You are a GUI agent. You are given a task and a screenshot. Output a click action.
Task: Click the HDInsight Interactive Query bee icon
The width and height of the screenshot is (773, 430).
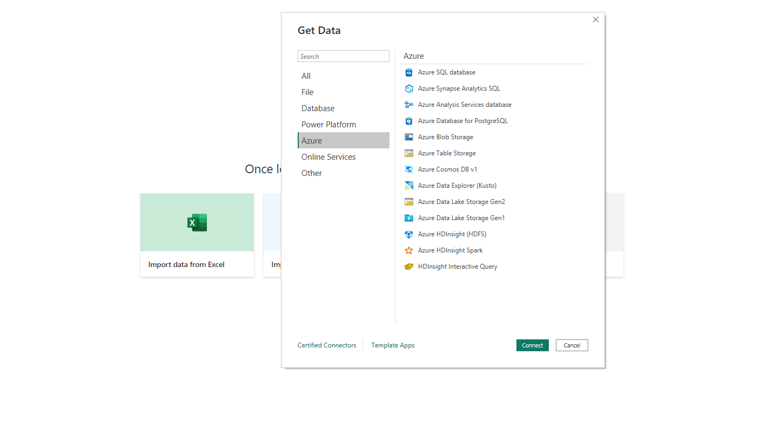[x=408, y=267]
